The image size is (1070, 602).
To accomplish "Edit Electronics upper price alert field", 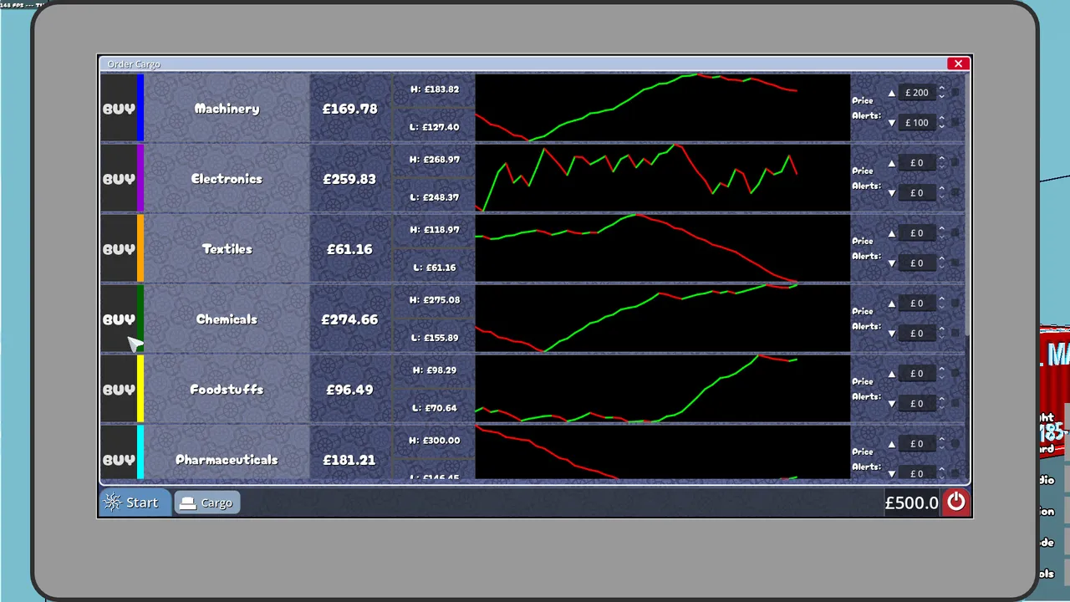I will [x=917, y=163].
